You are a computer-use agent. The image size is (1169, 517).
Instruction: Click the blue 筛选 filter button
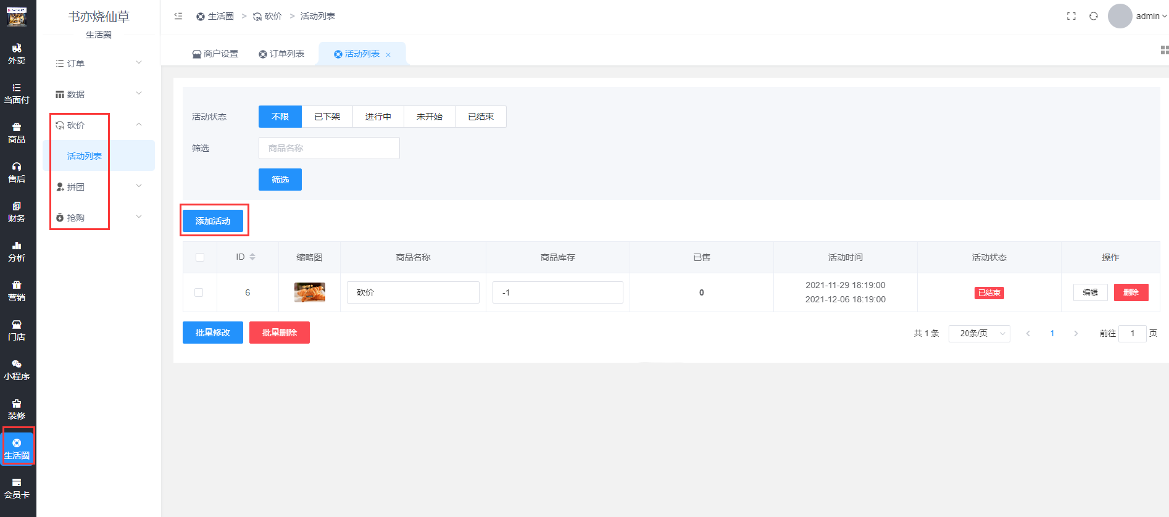click(x=280, y=180)
